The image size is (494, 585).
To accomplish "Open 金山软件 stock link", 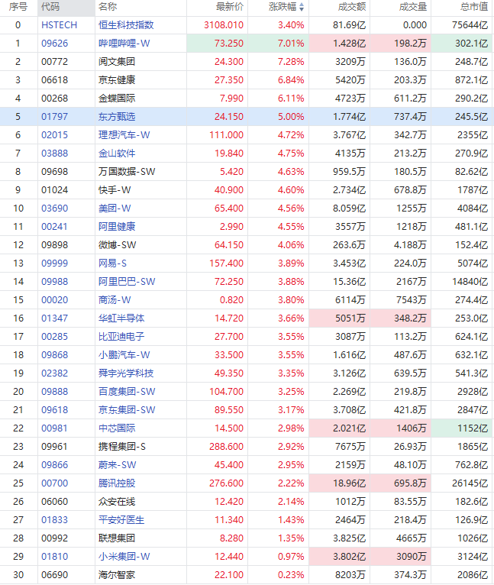I will coord(117,153).
